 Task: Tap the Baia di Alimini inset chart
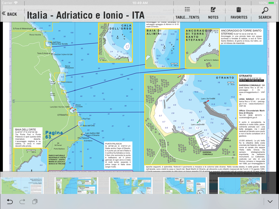pyautogui.click(x=162, y=48)
